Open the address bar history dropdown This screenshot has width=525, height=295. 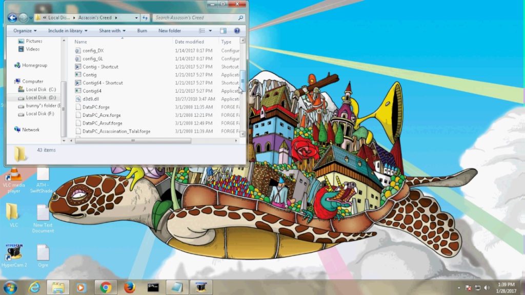click(x=136, y=18)
